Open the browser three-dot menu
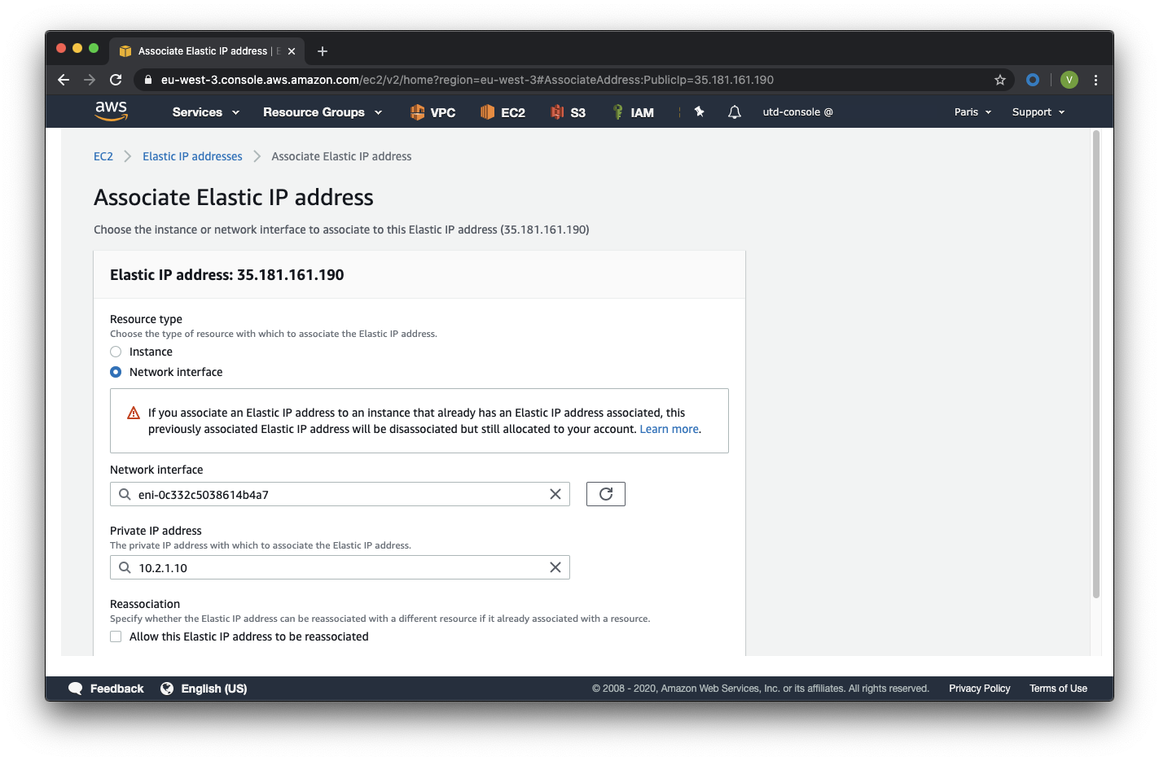 coord(1095,80)
